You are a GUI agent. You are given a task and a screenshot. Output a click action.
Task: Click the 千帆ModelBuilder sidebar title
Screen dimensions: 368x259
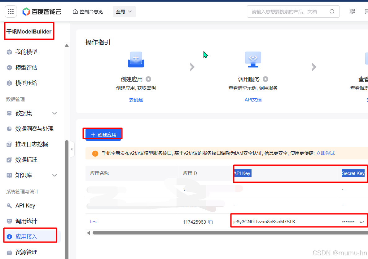(29, 31)
